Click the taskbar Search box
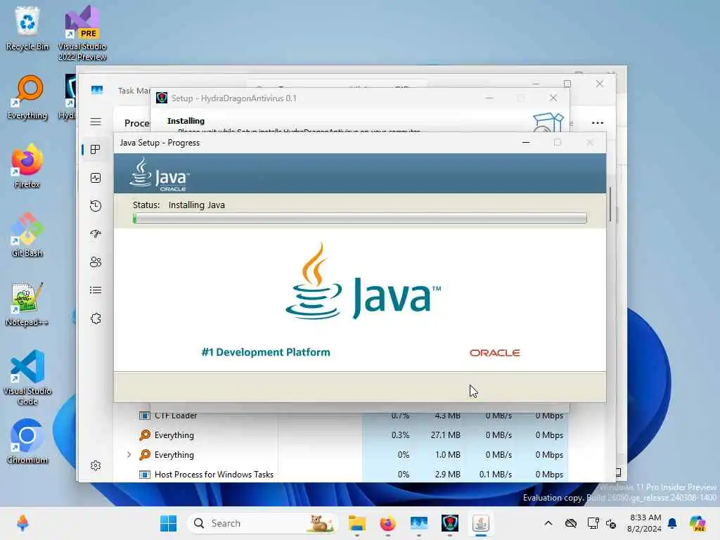Screen dimensions: 720x540 click(263, 523)
